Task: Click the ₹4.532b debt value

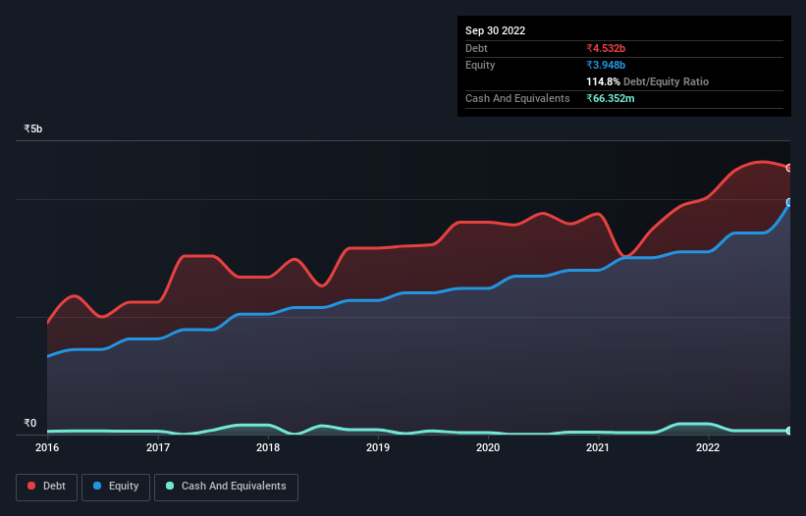Action: pyautogui.click(x=606, y=48)
